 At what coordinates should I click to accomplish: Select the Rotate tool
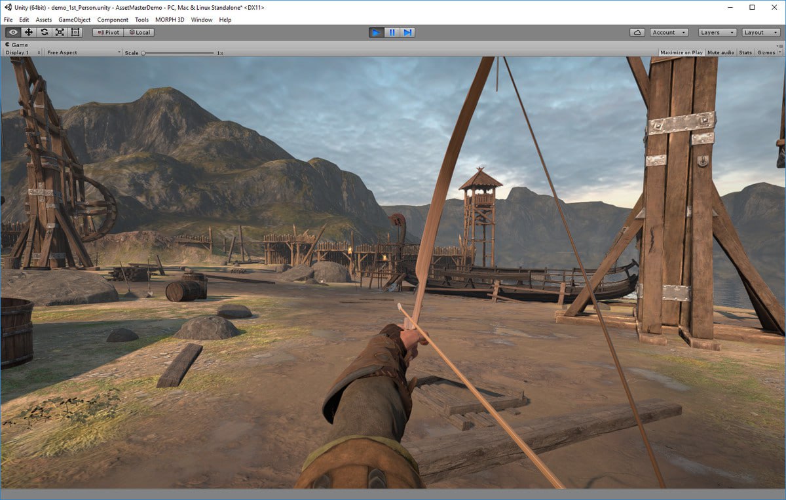coord(45,32)
